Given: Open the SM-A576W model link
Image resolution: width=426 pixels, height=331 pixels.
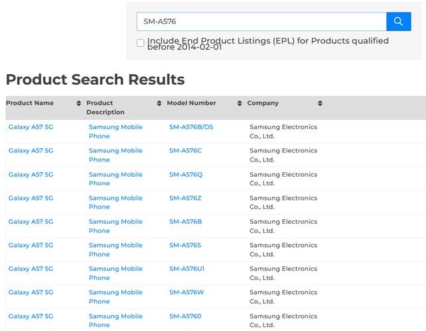Looking at the screenshot, I should 186,292.
